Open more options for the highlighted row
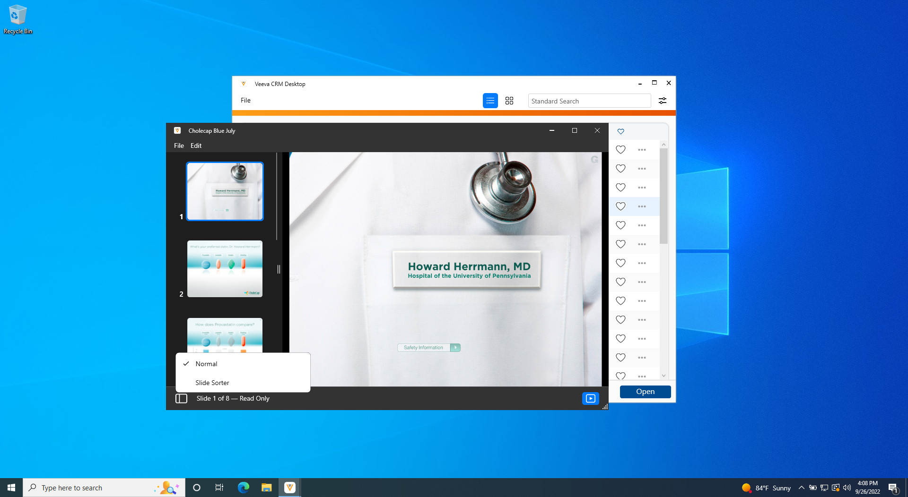This screenshot has width=908, height=497. point(641,206)
